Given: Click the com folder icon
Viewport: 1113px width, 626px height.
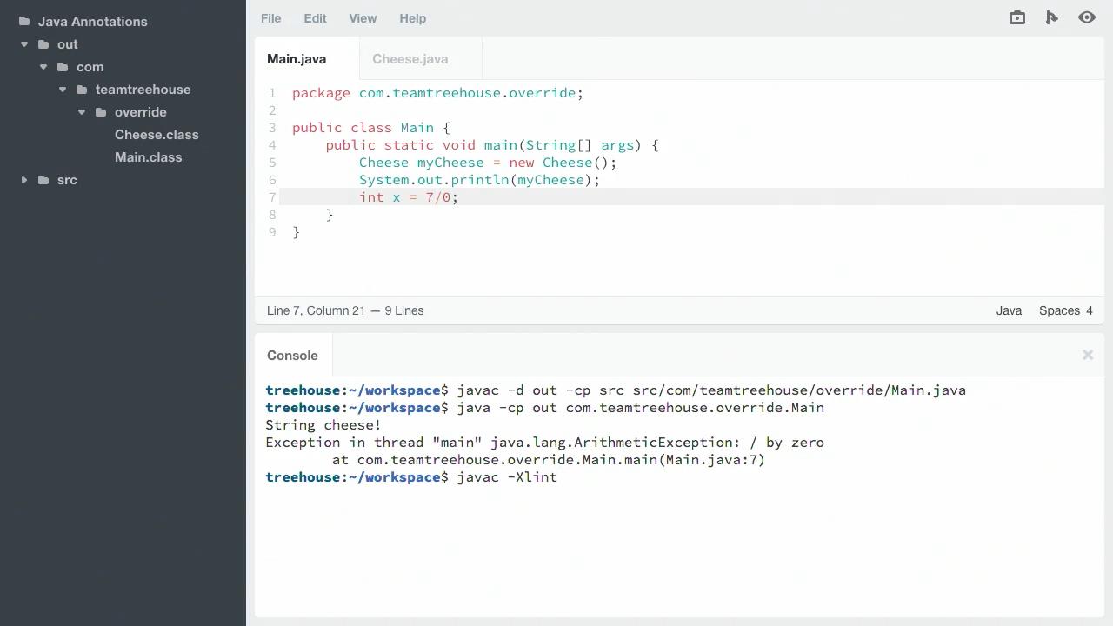Looking at the screenshot, I should 63,67.
